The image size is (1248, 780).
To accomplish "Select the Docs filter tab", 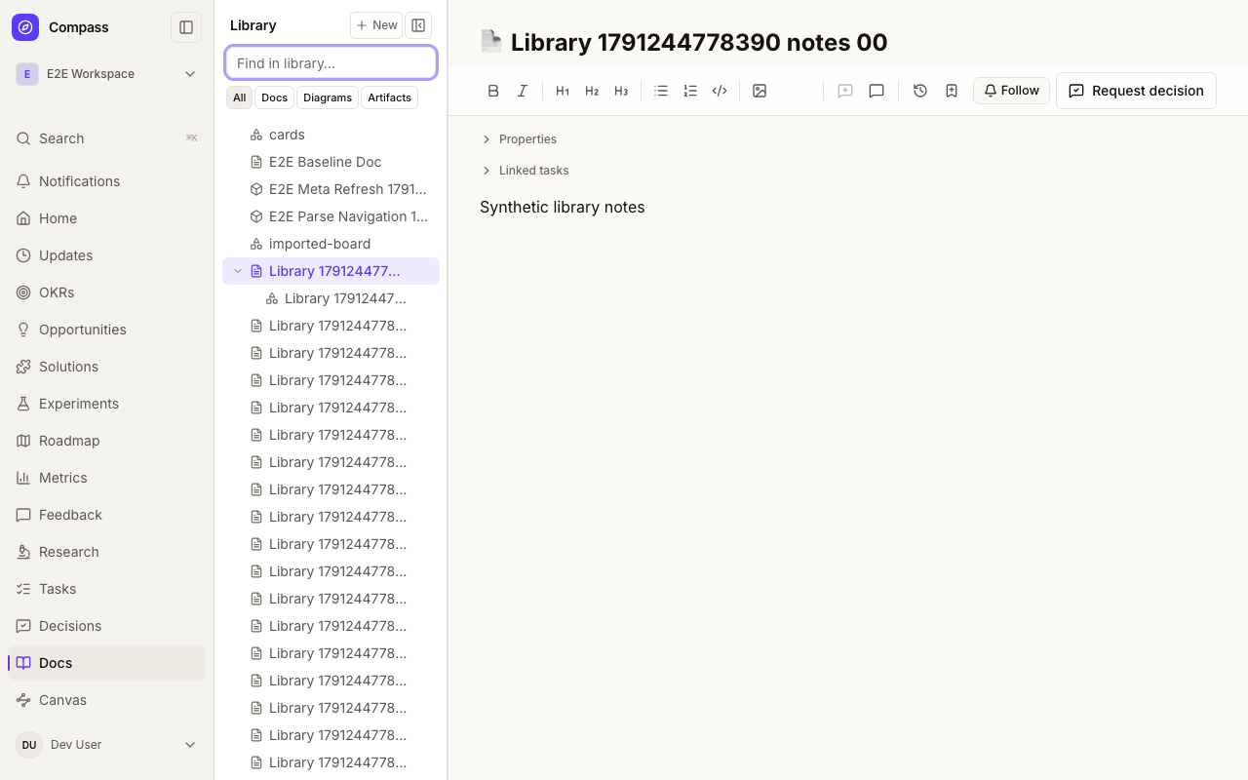I will [x=275, y=97].
